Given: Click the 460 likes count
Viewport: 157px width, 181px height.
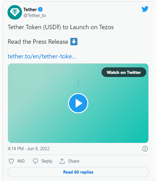Looking at the screenshot, I should tap(21, 161).
